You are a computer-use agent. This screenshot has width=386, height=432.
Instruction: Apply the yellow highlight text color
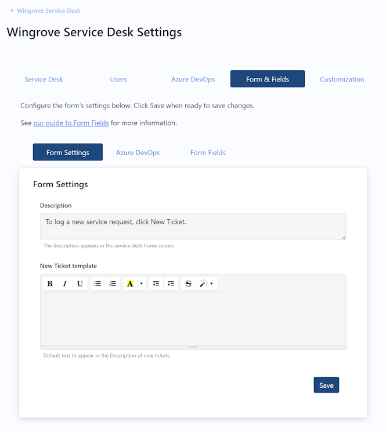click(x=130, y=284)
